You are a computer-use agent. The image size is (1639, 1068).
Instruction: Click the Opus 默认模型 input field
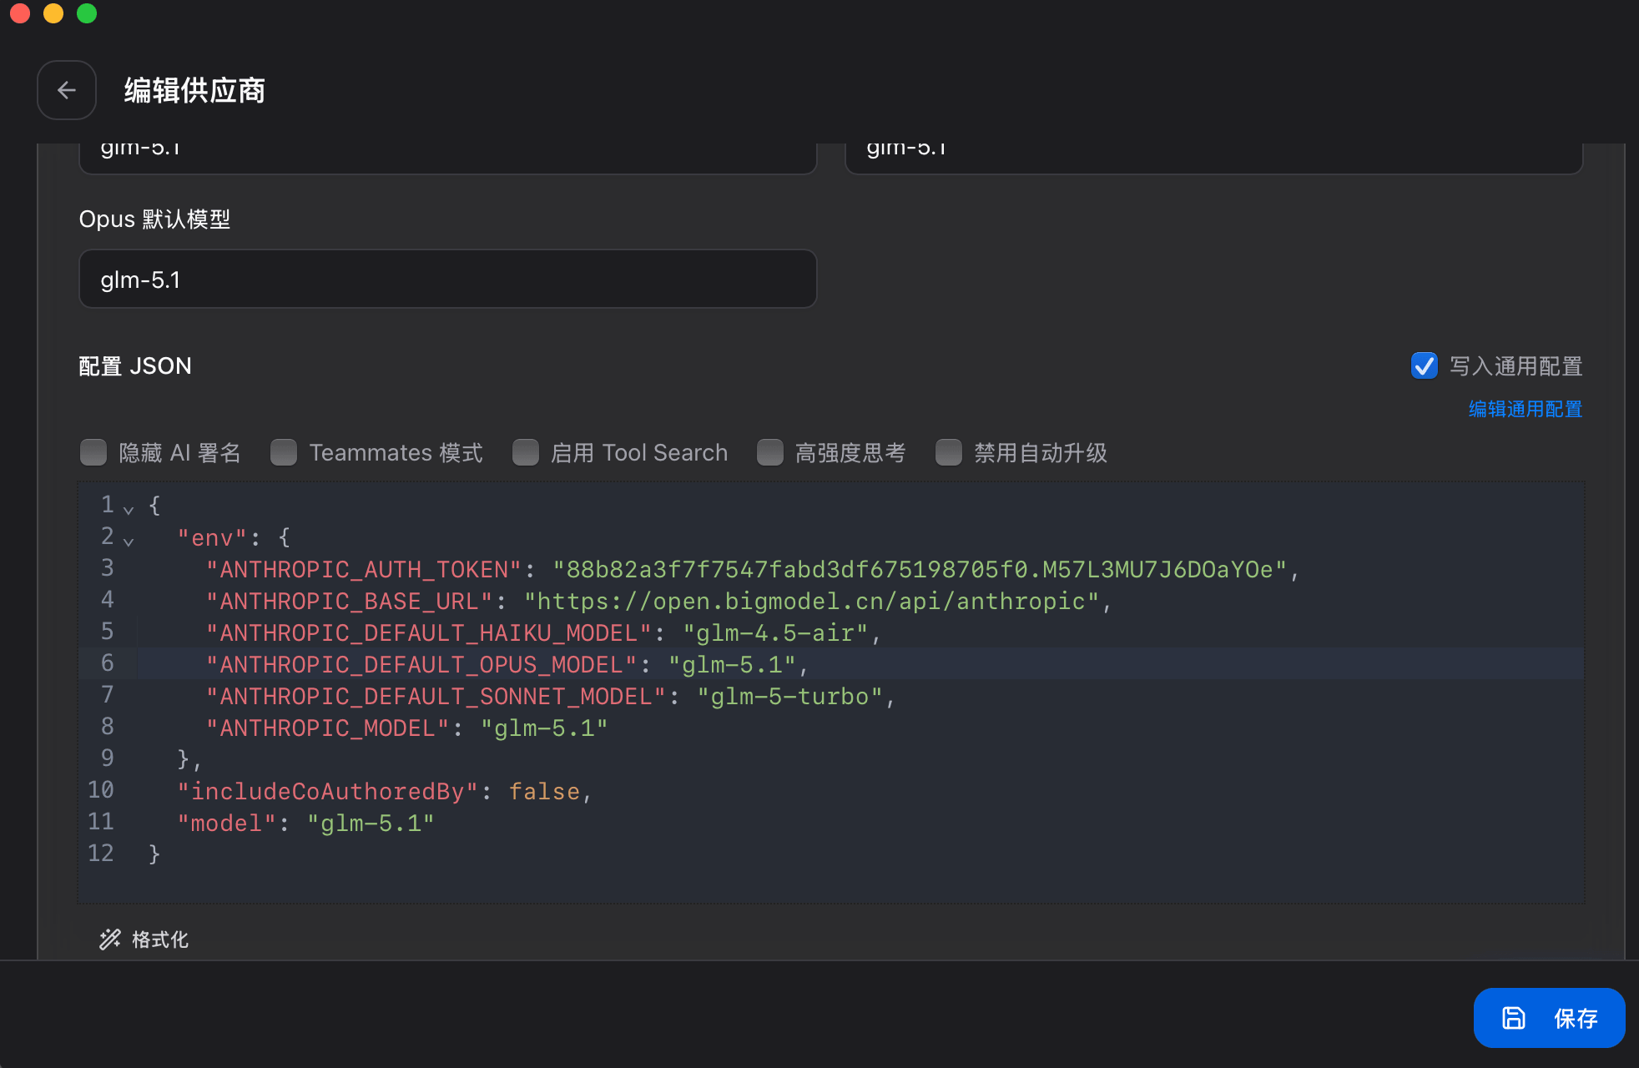pyautogui.click(x=447, y=279)
